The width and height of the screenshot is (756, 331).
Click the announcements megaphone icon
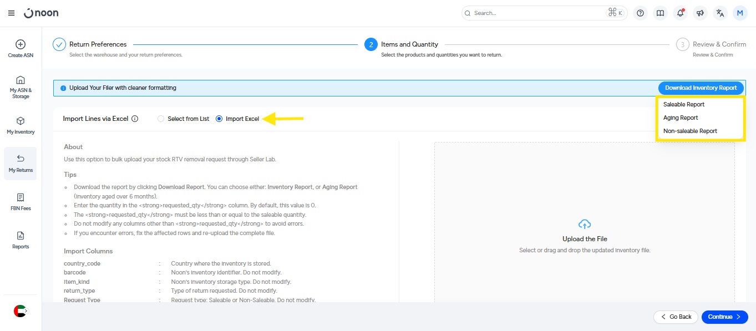pyautogui.click(x=700, y=13)
